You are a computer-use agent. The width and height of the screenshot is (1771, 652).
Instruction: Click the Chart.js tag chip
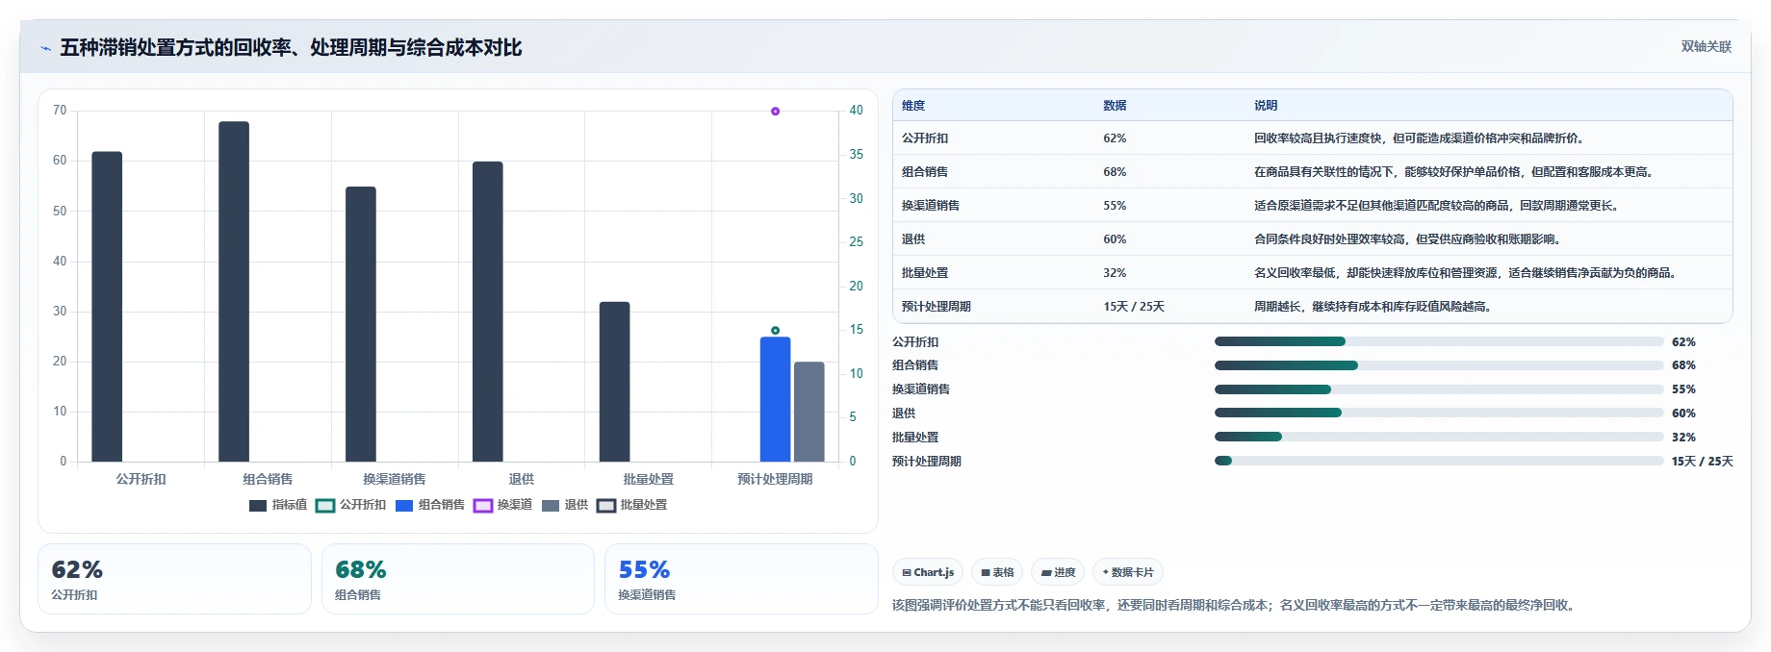928,572
